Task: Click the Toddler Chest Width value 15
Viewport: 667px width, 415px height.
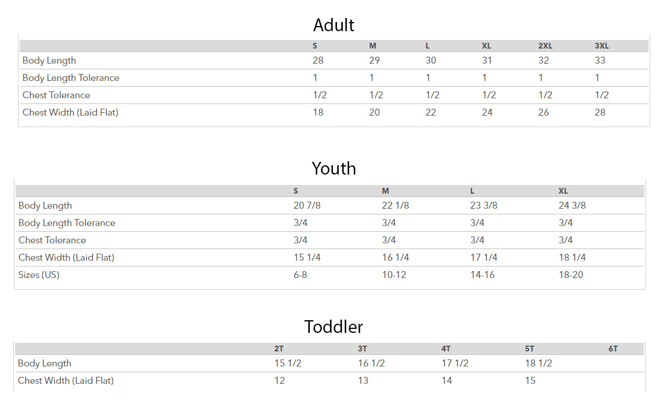Action: pyautogui.click(x=530, y=381)
